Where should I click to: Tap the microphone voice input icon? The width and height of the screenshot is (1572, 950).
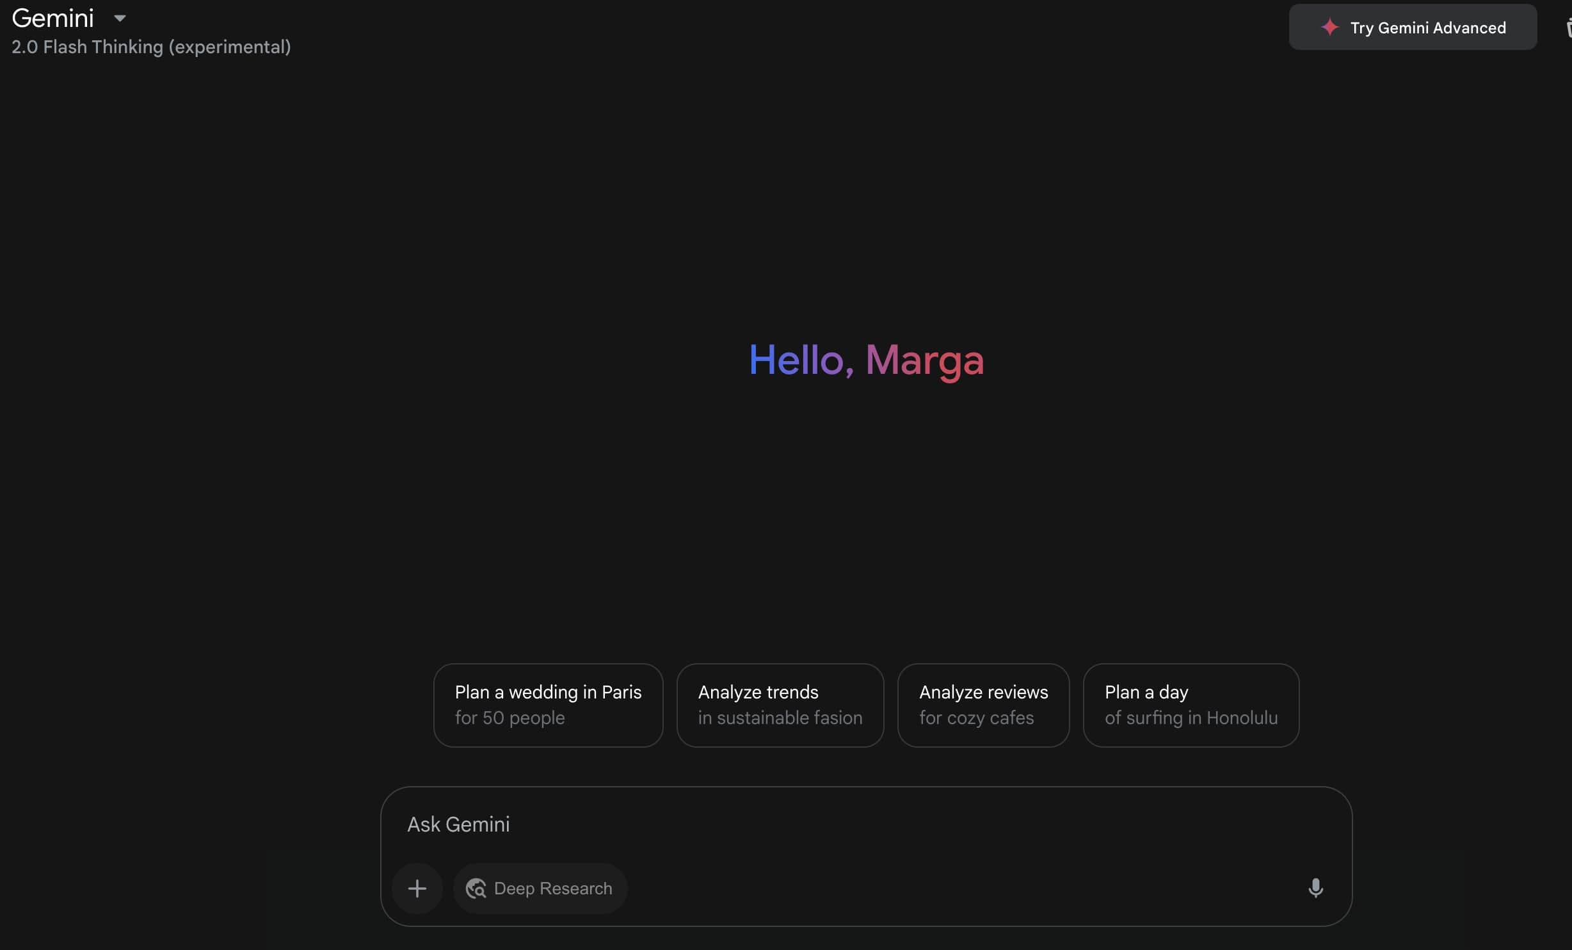(x=1315, y=888)
